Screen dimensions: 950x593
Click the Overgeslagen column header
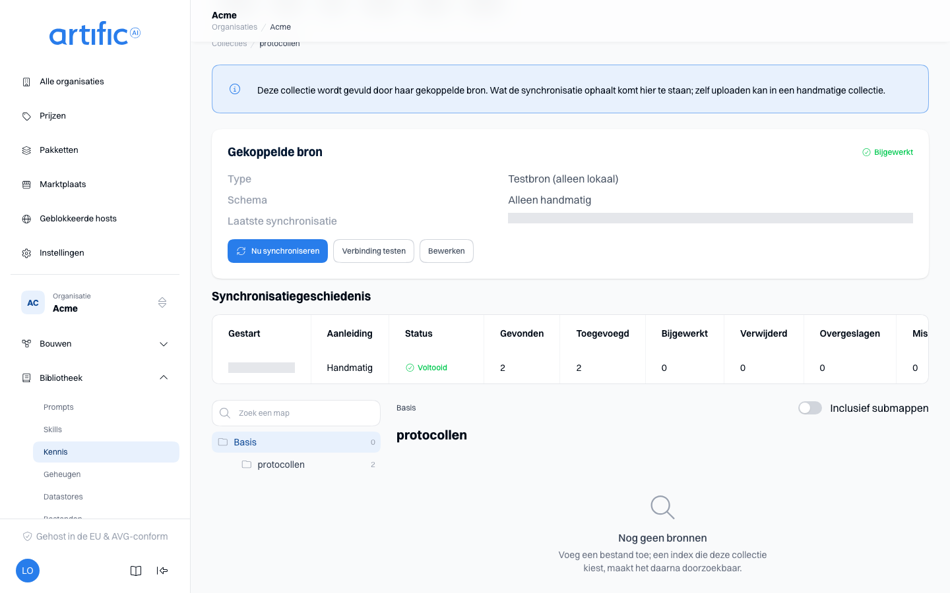tap(850, 333)
